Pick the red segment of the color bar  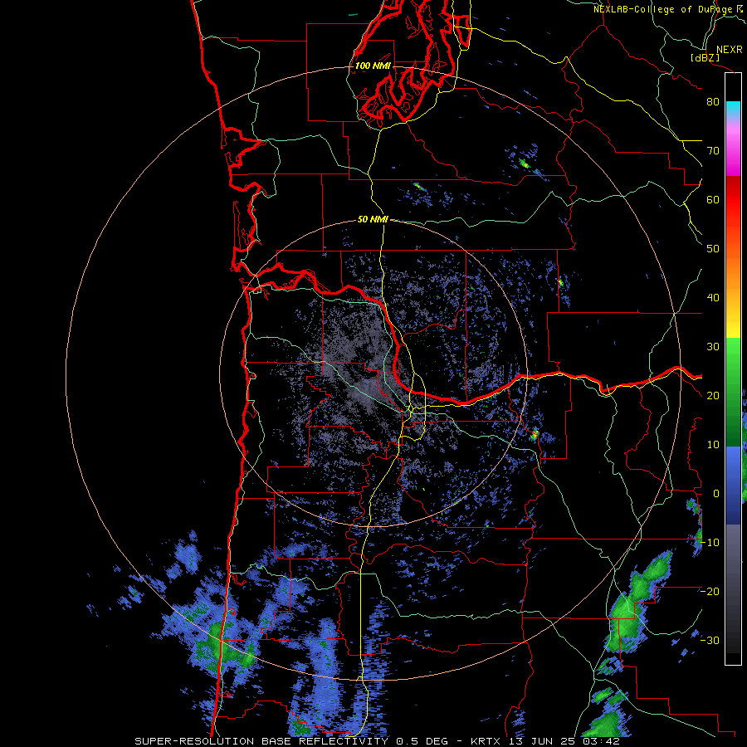[733, 199]
